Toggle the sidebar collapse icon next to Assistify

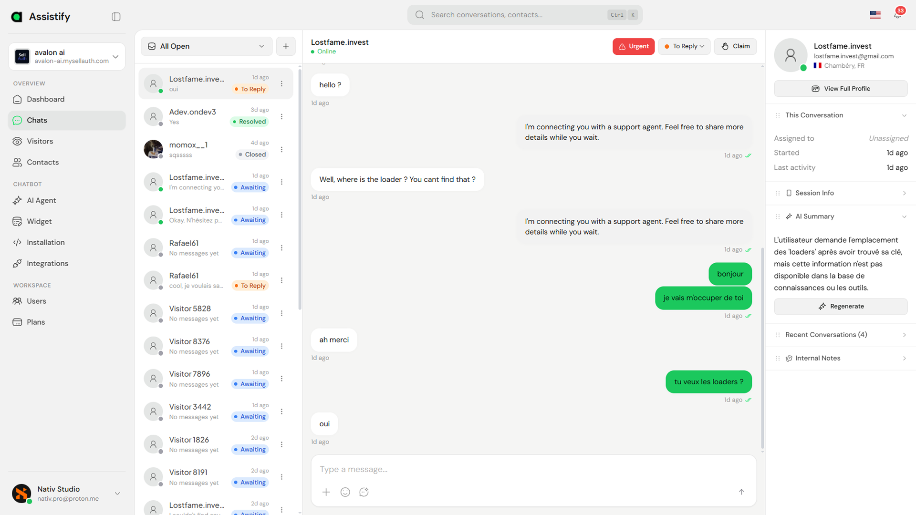point(115,16)
